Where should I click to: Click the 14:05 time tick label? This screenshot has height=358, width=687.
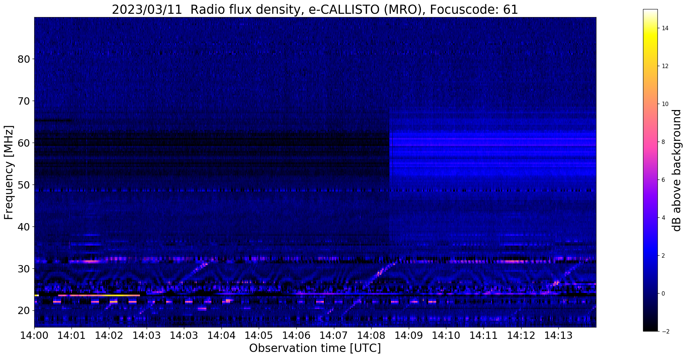tap(259, 335)
